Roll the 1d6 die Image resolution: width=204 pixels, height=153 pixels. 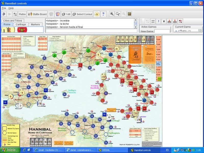[66, 14]
